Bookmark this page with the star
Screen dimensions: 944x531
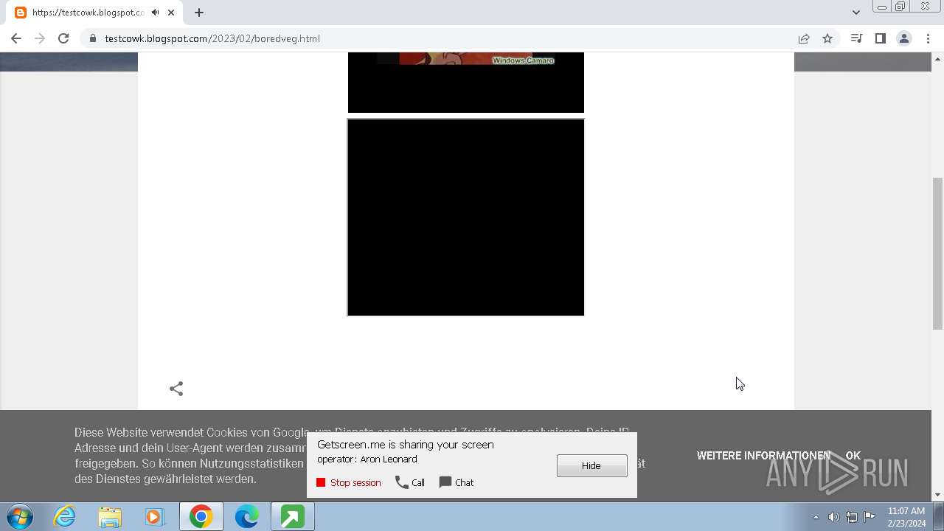tap(827, 38)
